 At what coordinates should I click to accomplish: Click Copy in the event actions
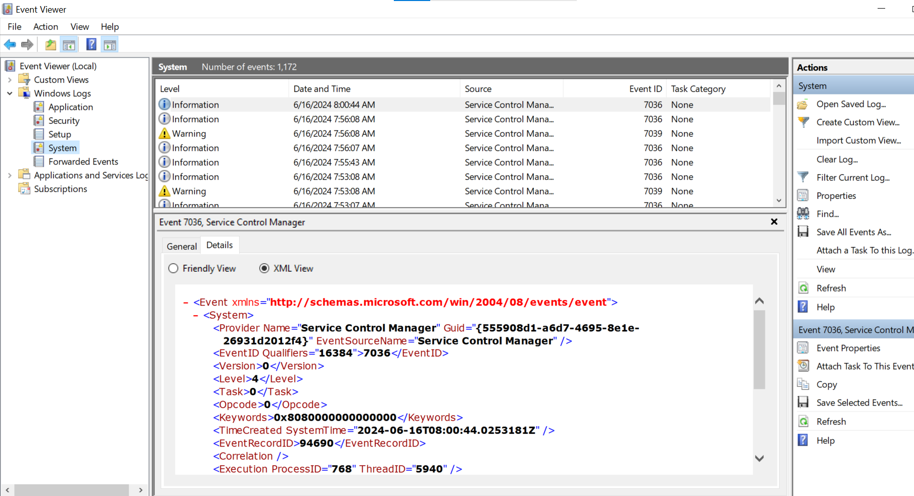pyautogui.click(x=826, y=384)
